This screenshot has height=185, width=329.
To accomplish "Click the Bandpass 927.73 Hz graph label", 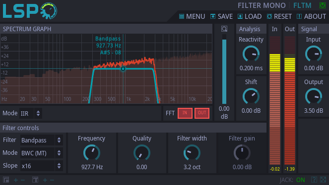I will pyautogui.click(x=108, y=46).
